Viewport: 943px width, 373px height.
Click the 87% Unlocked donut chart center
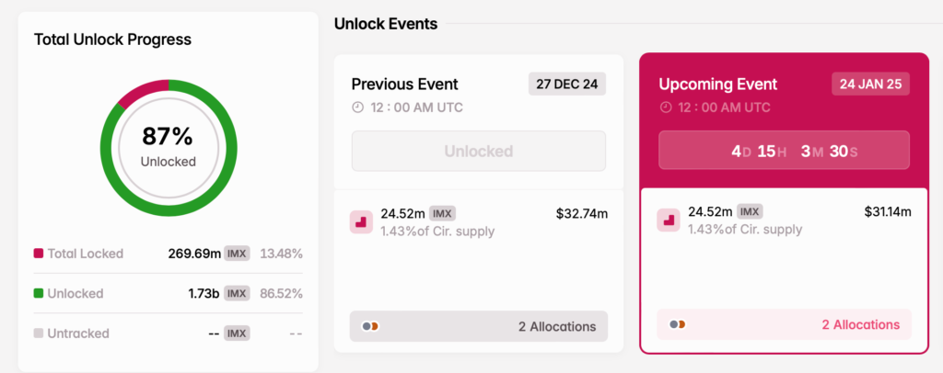[x=168, y=147]
